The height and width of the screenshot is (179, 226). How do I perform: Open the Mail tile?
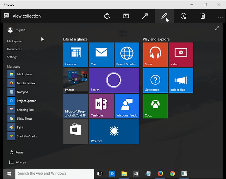coord(101,55)
